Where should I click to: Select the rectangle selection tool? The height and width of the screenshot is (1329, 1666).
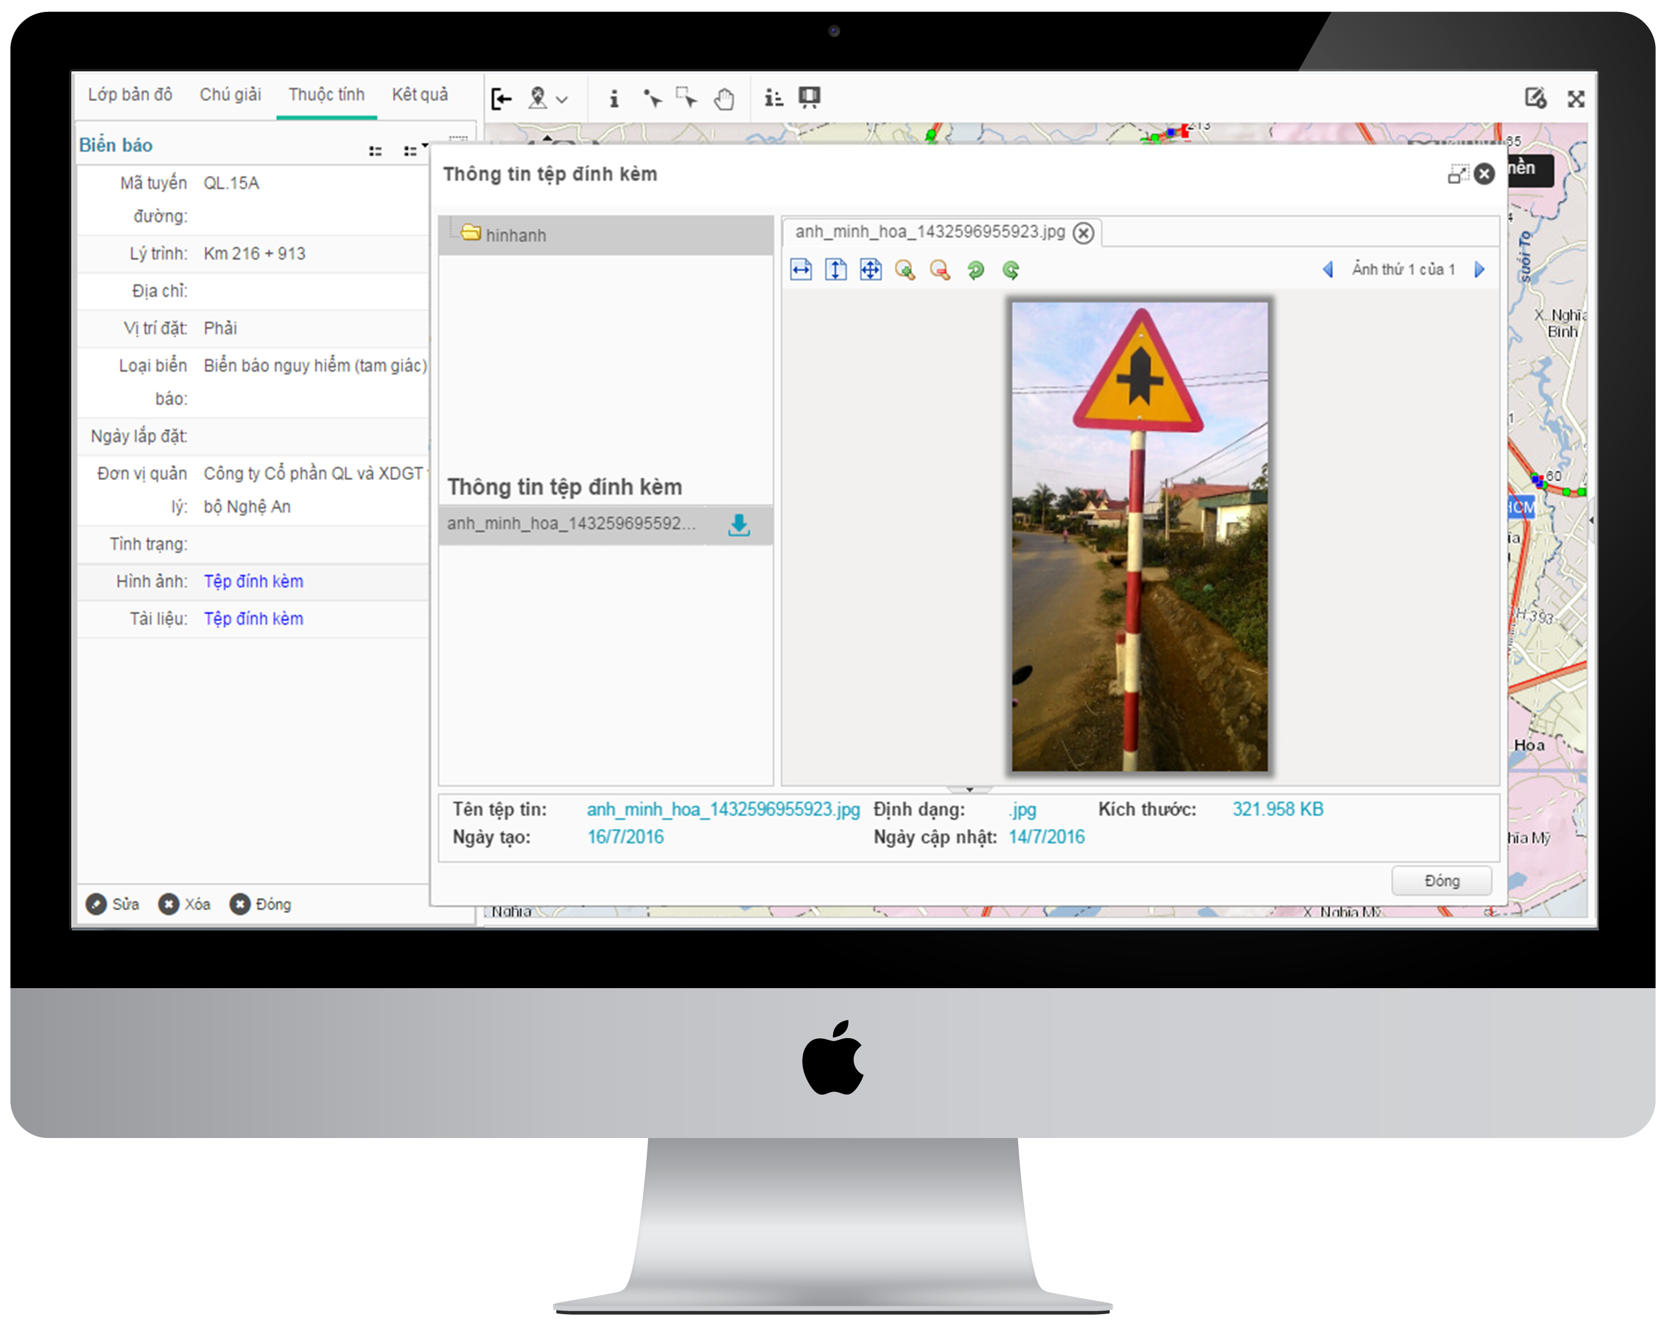(685, 98)
